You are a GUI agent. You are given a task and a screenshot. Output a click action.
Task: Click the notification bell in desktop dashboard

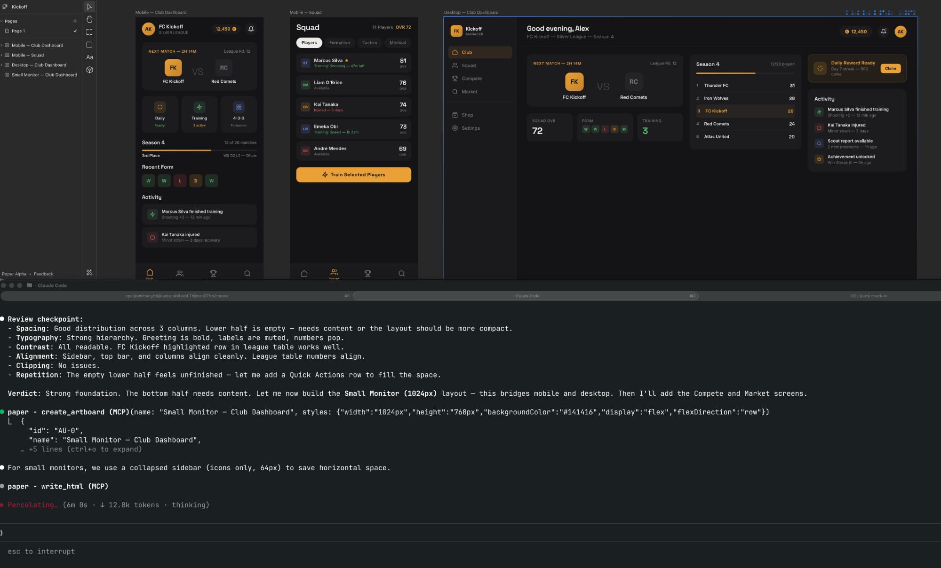click(x=883, y=32)
